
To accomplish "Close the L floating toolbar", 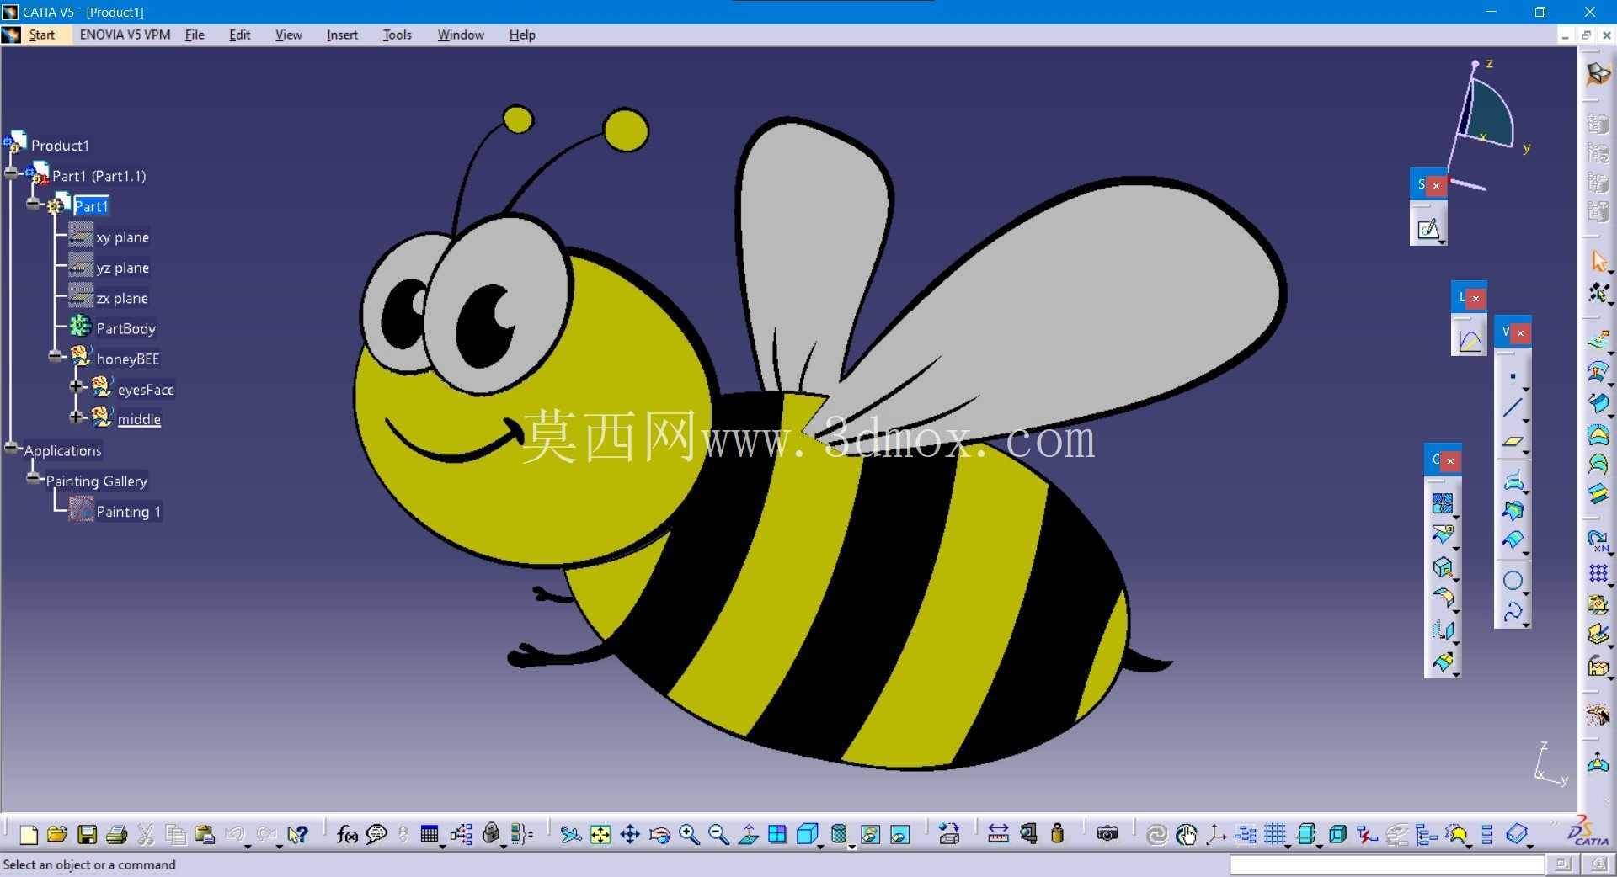I will coord(1476,298).
